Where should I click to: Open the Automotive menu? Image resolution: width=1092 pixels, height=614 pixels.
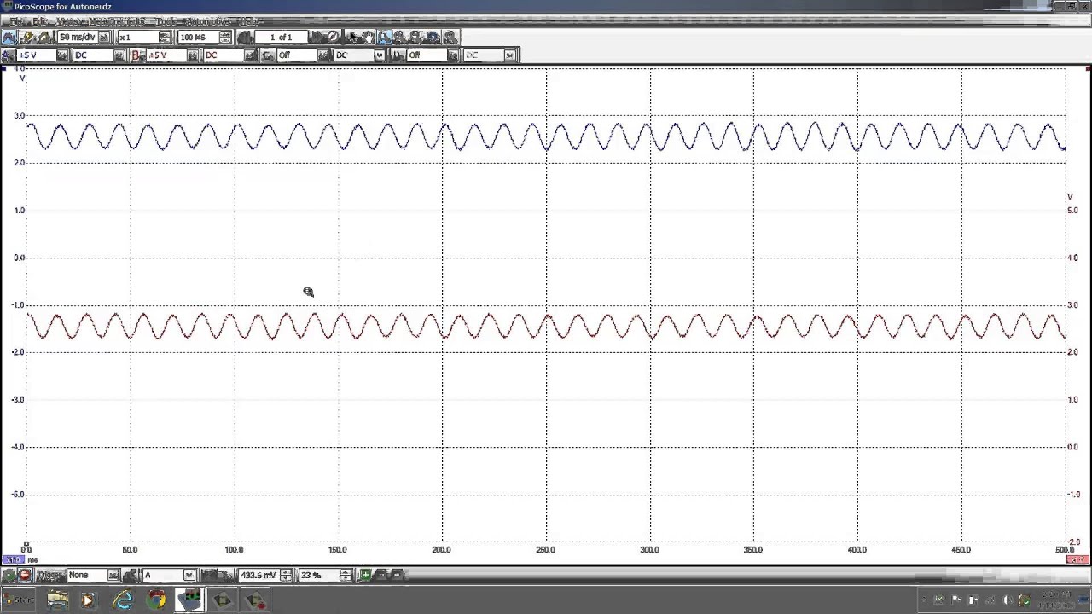(208, 21)
